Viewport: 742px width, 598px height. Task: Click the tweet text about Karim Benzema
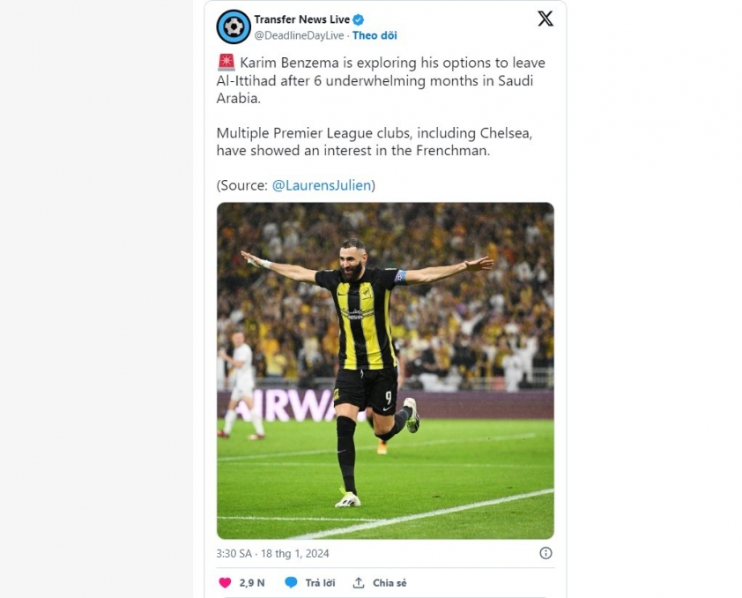click(381, 80)
